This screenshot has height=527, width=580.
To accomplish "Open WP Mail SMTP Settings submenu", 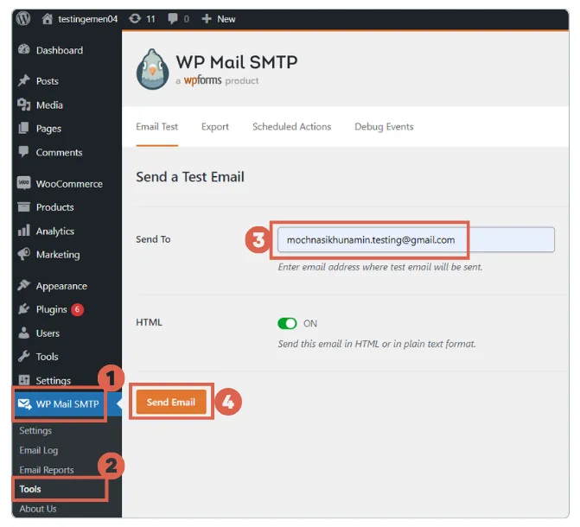I will pyautogui.click(x=35, y=430).
